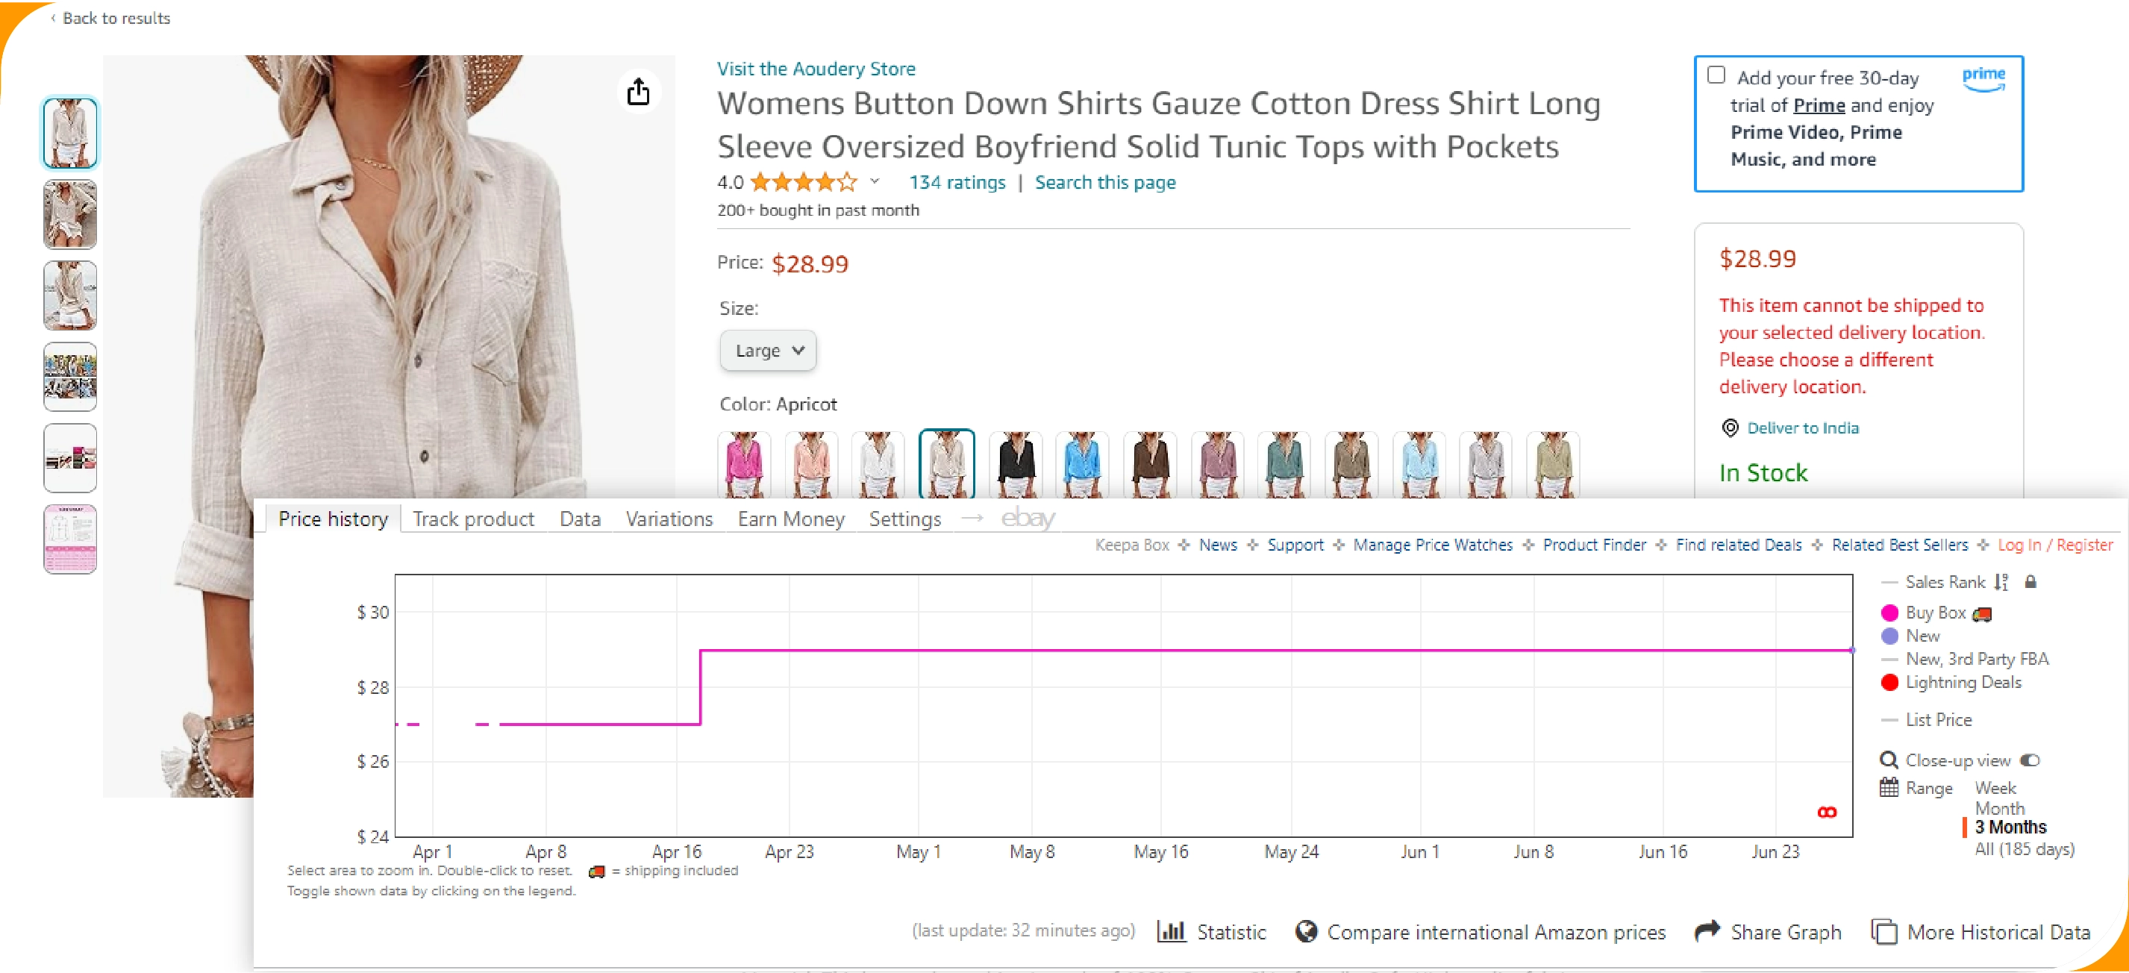Open the Large size dropdown
This screenshot has width=2129, height=973.
click(768, 351)
